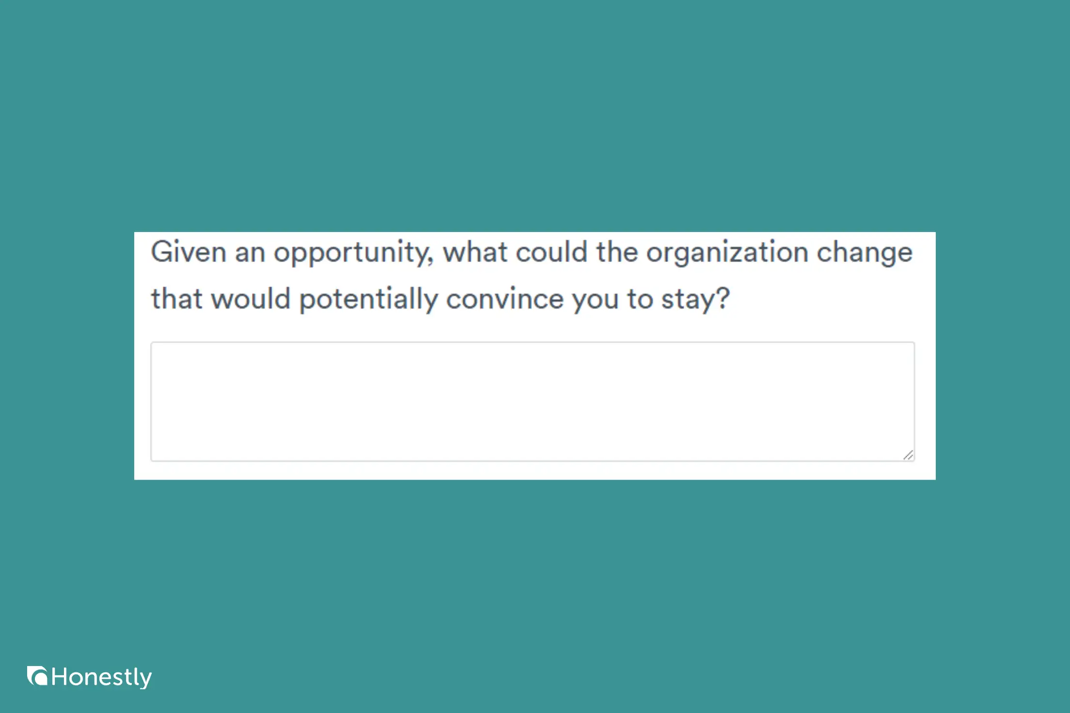Click the word "could" in the question

(x=551, y=252)
